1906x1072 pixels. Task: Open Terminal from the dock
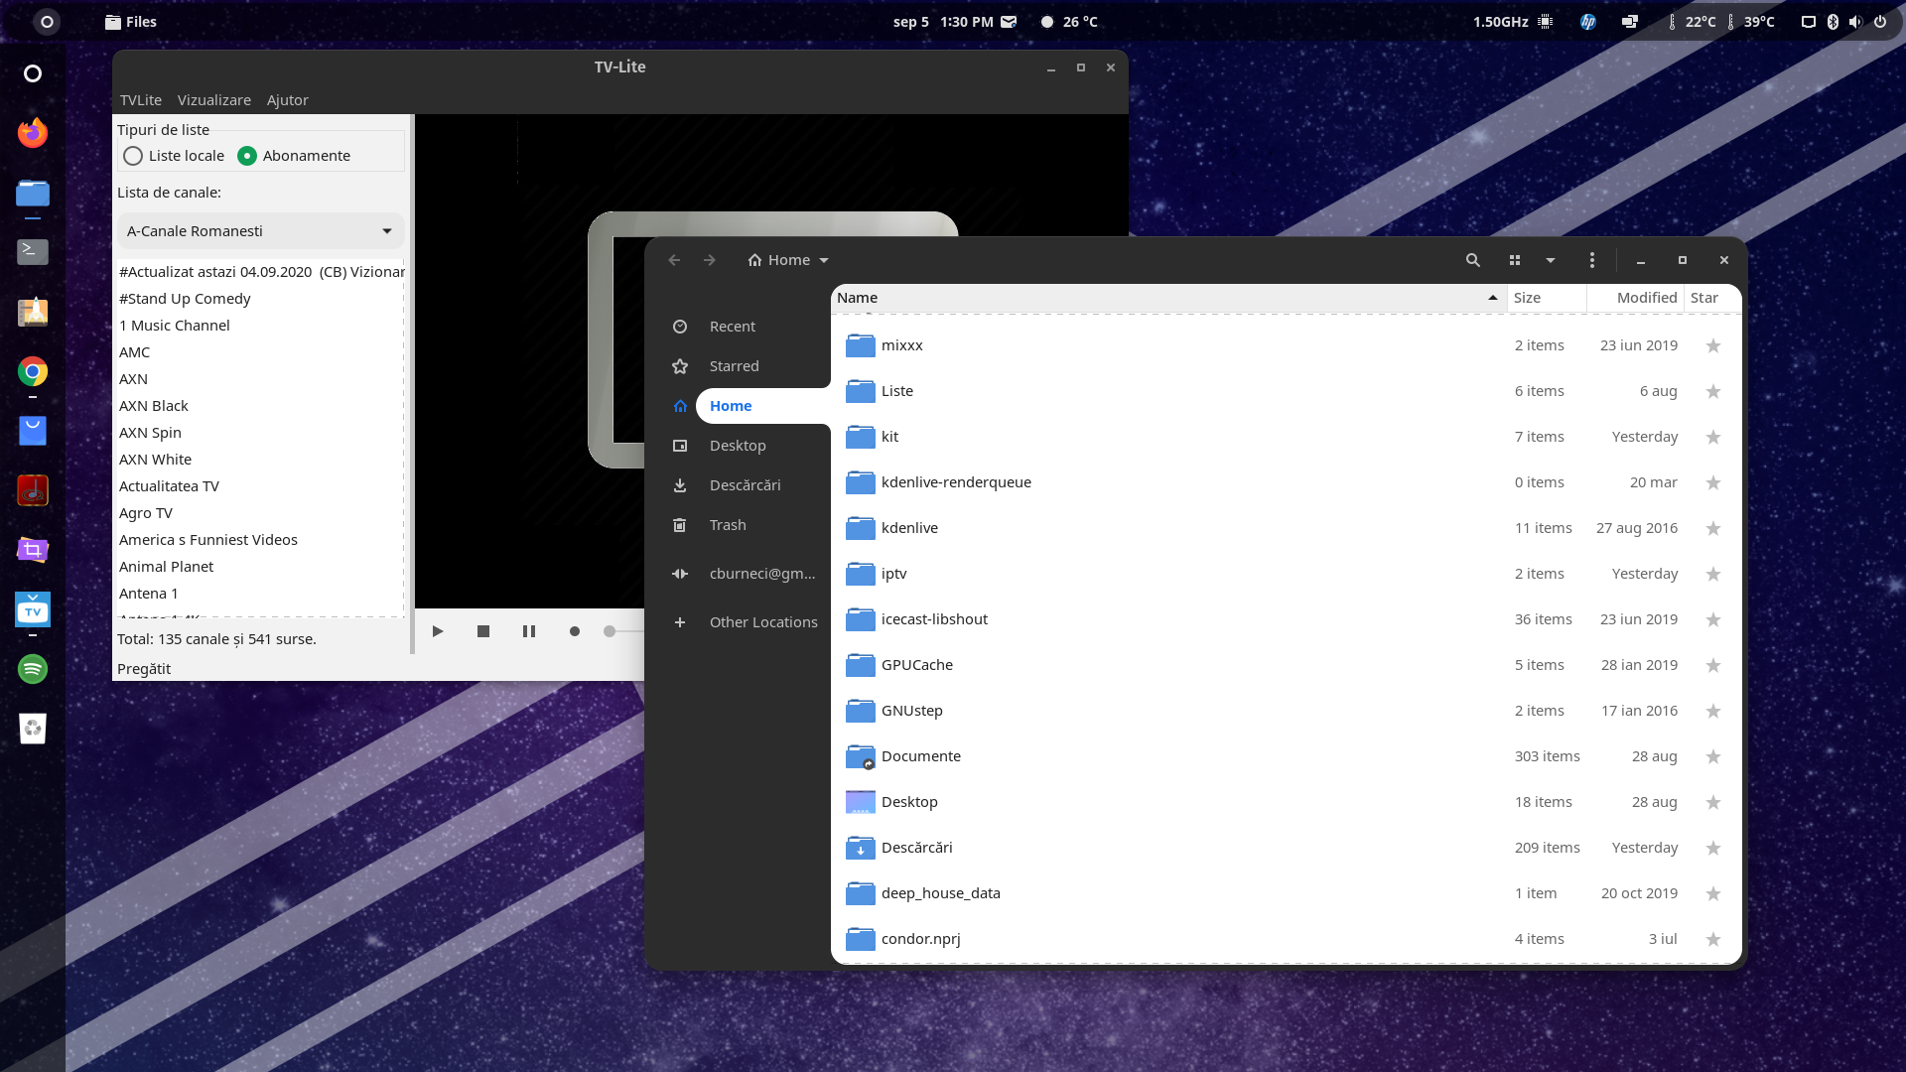33,252
